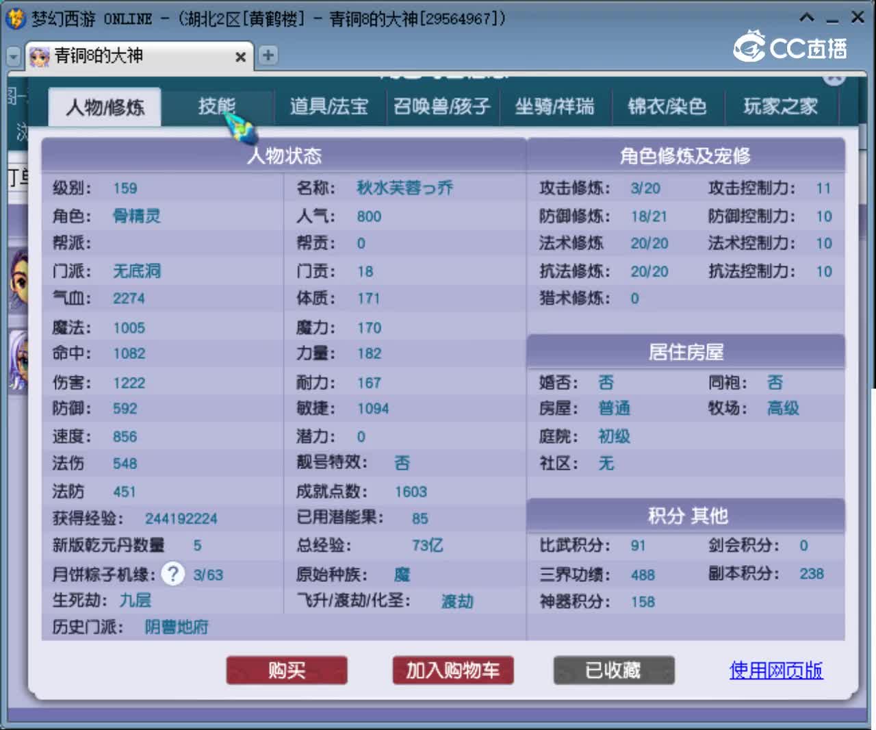
Task: Click the CC直播 logo
Action: click(x=790, y=47)
